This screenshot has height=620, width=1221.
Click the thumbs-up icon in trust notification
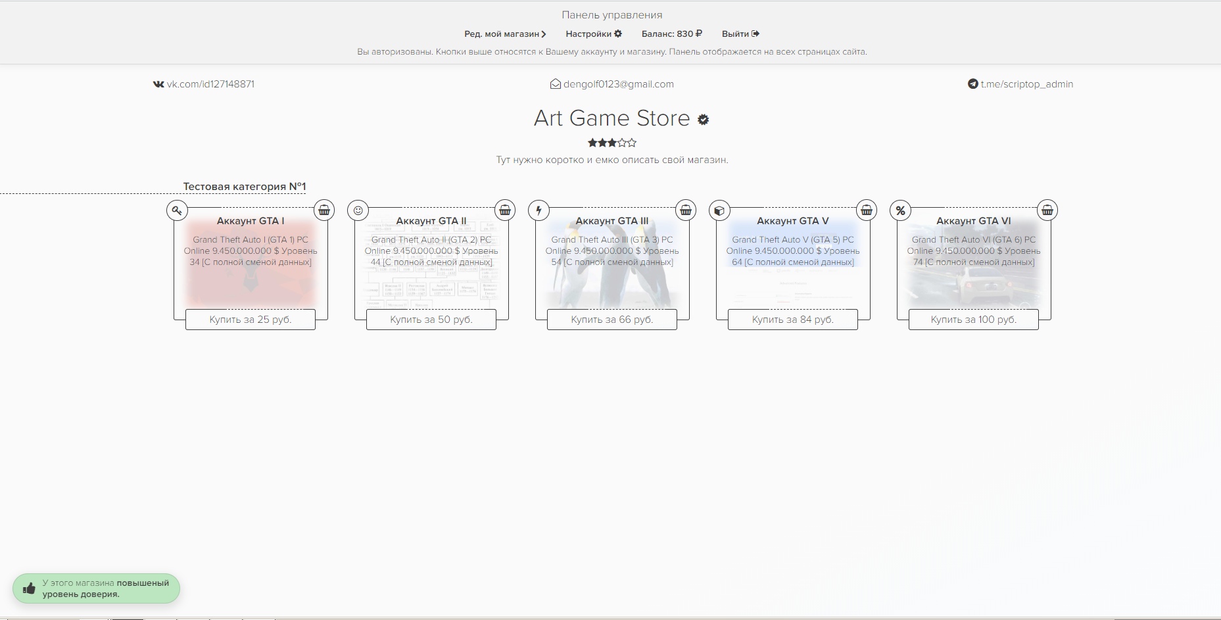[x=29, y=588]
